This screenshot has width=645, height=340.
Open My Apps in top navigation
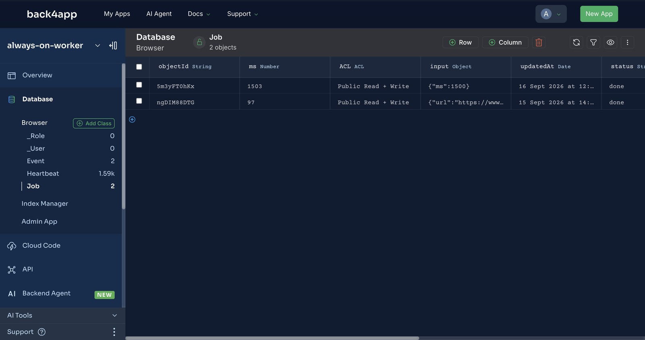117,14
